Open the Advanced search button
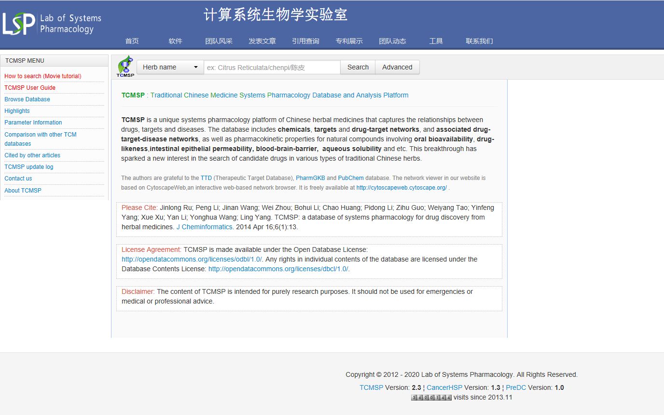The height and width of the screenshot is (415, 664). tap(397, 67)
